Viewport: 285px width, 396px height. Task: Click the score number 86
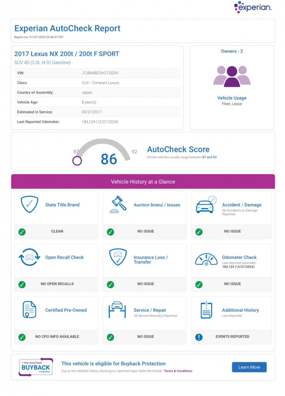109,159
